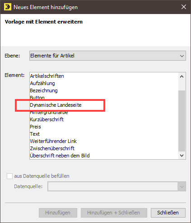Click the yellow application icon in title bar

pos(8,7)
